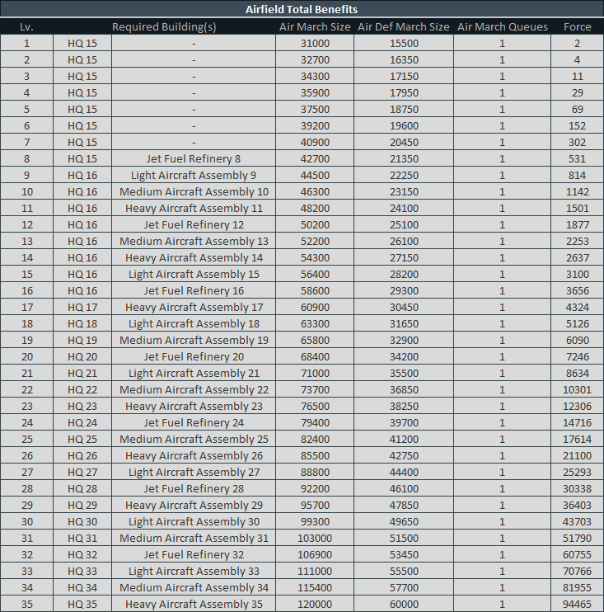Click the 'HQ 22' cell

pyautogui.click(x=82, y=389)
